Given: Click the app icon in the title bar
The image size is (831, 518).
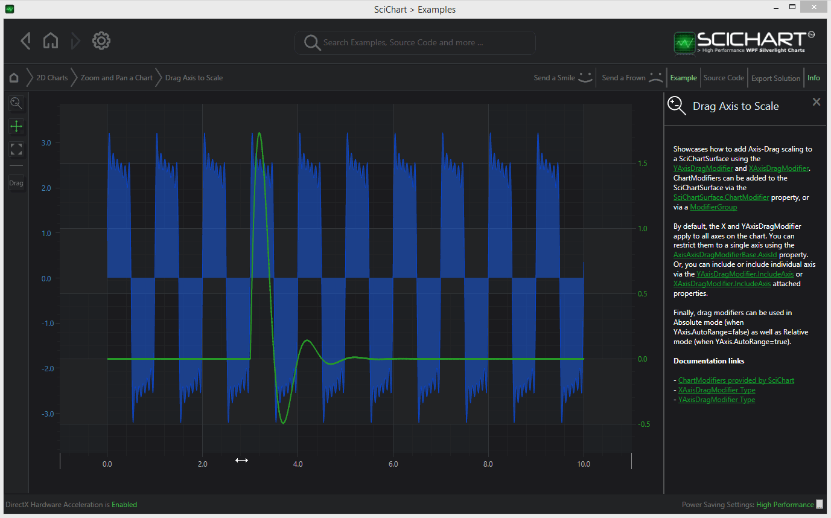Looking at the screenshot, I should click(10, 9).
